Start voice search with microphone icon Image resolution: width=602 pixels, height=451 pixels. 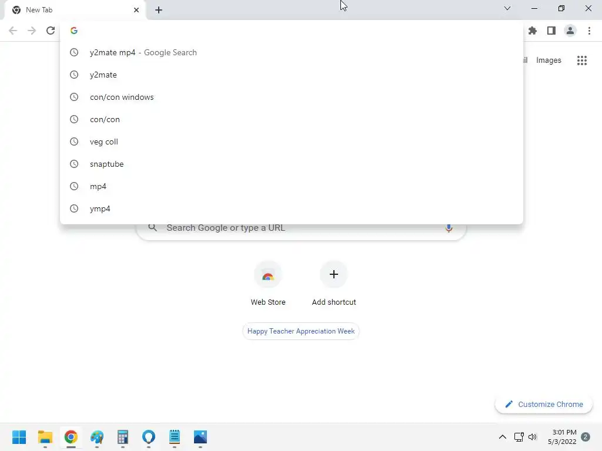(449, 228)
